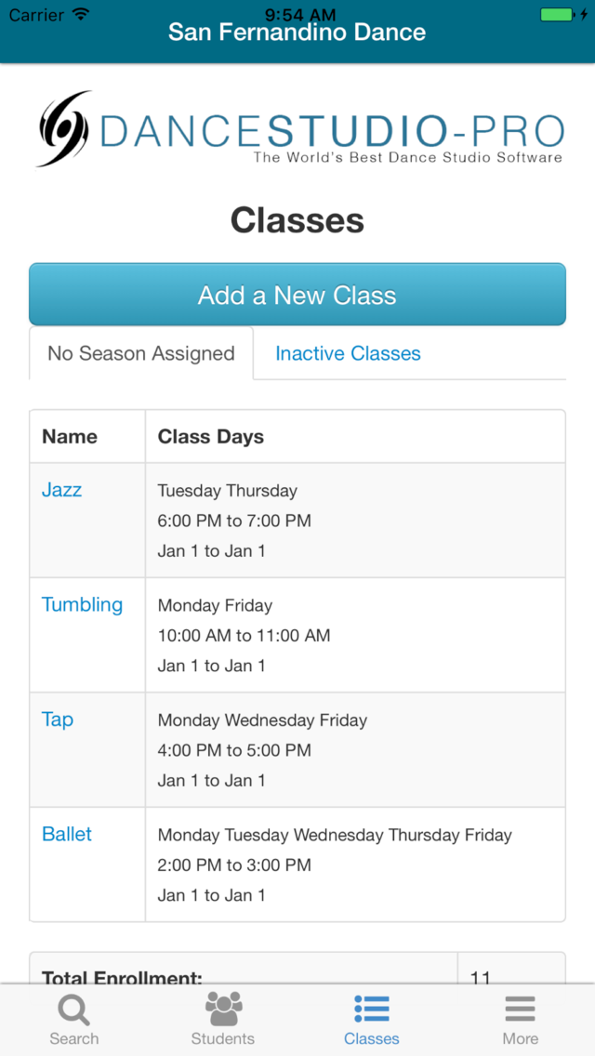This screenshot has height=1056, width=595.
Task: Tap the San Fernandino Dance title bar
Action: [297, 31]
